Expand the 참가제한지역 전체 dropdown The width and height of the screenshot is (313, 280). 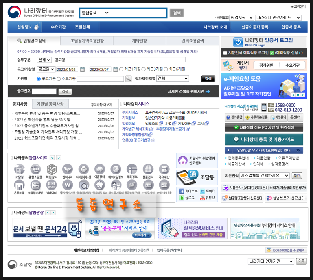pyautogui.click(x=173, y=78)
